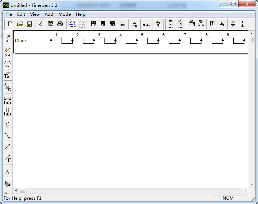Click the horizontal scrollbar left arrow
Screen dimensions: 258x204
click(x=16, y=190)
